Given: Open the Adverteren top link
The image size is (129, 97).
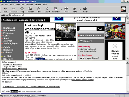Looking at the screenshot, I should point(37,20).
